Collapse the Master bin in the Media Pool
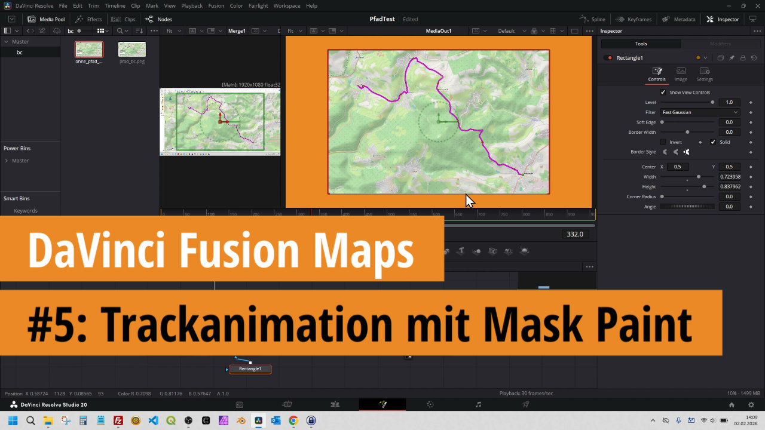 coord(7,42)
